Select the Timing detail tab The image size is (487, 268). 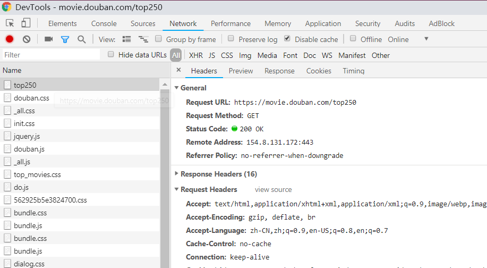coord(354,71)
